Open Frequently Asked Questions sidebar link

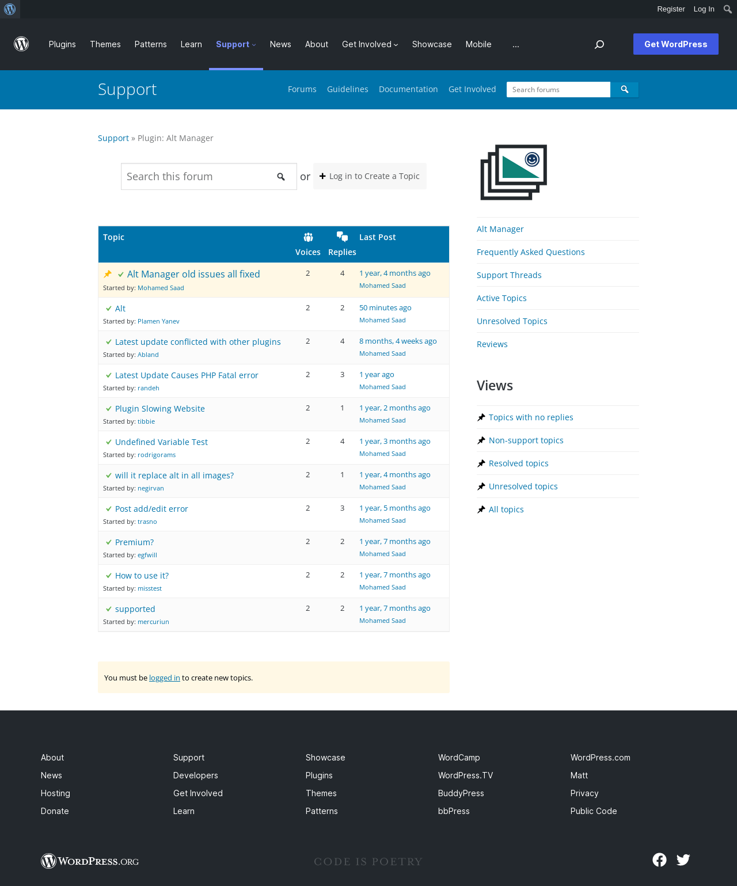531,252
